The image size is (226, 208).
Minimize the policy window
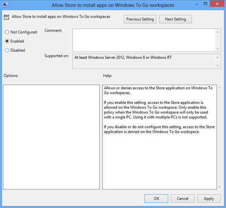(x=197, y=4)
